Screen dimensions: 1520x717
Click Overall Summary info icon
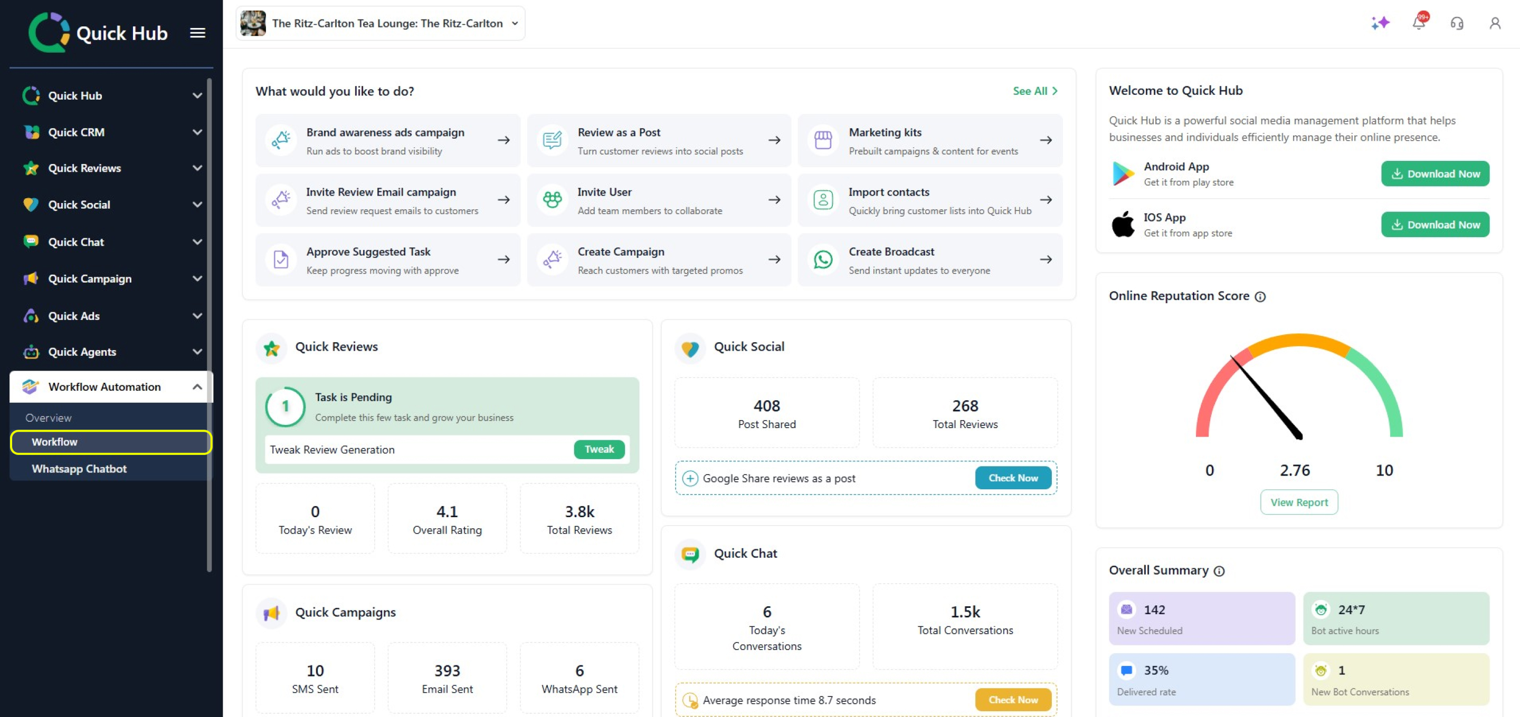pos(1219,571)
